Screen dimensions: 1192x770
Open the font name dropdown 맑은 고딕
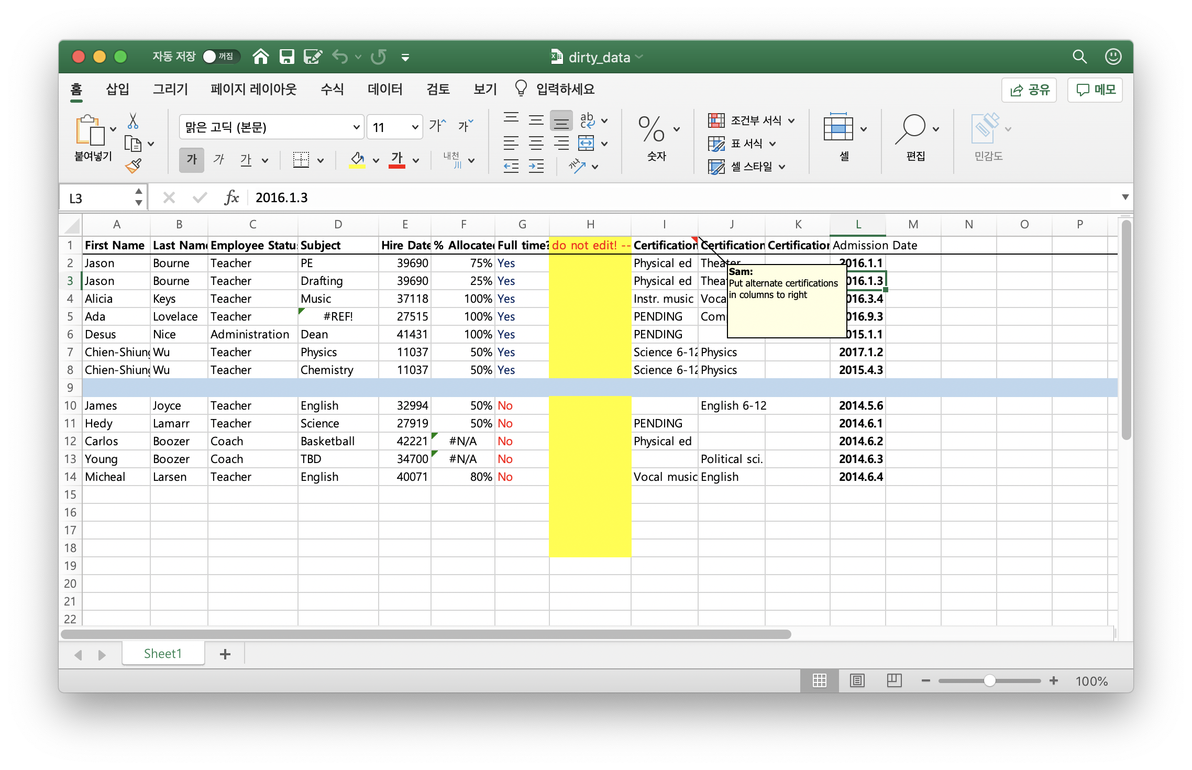coord(356,127)
